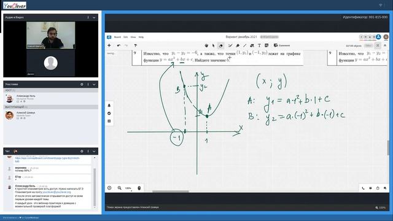The image size is (393, 221).
Task: Redo the whiteboard action
Action: click(x=126, y=45)
